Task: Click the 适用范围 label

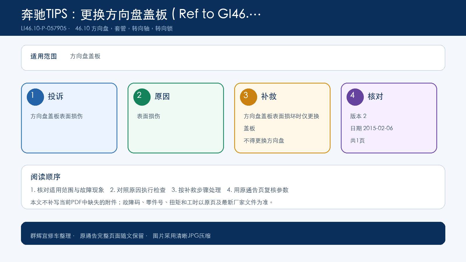Action: pyautogui.click(x=44, y=56)
